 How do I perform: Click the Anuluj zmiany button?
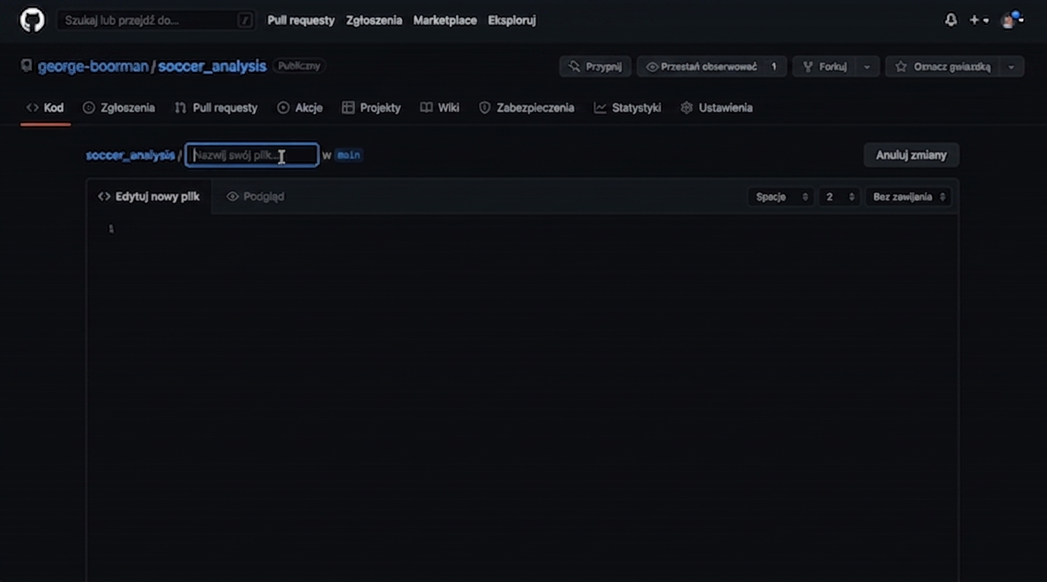pos(911,155)
